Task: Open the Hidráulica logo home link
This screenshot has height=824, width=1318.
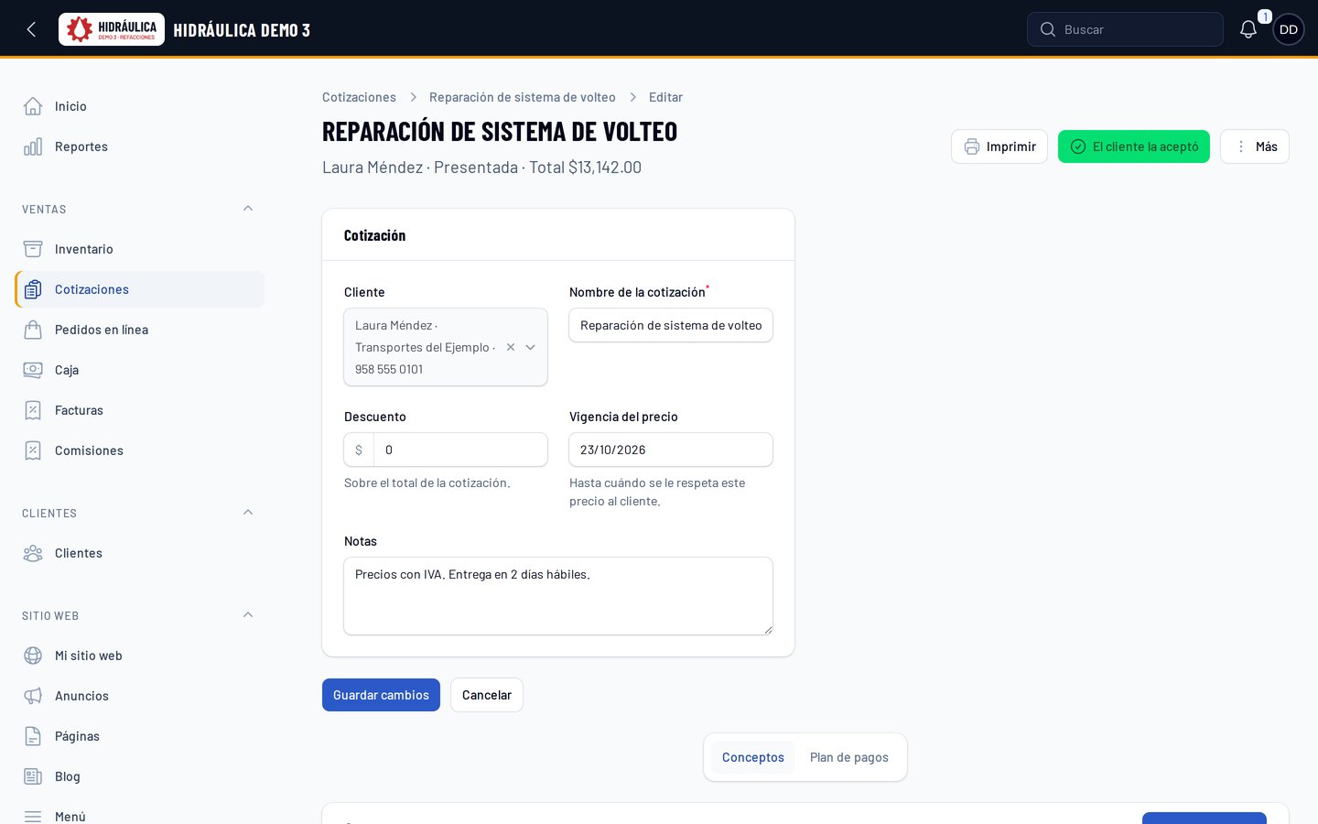Action: [112, 29]
